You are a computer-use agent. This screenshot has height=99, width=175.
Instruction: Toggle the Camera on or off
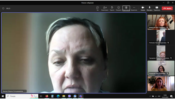tap(143, 8)
